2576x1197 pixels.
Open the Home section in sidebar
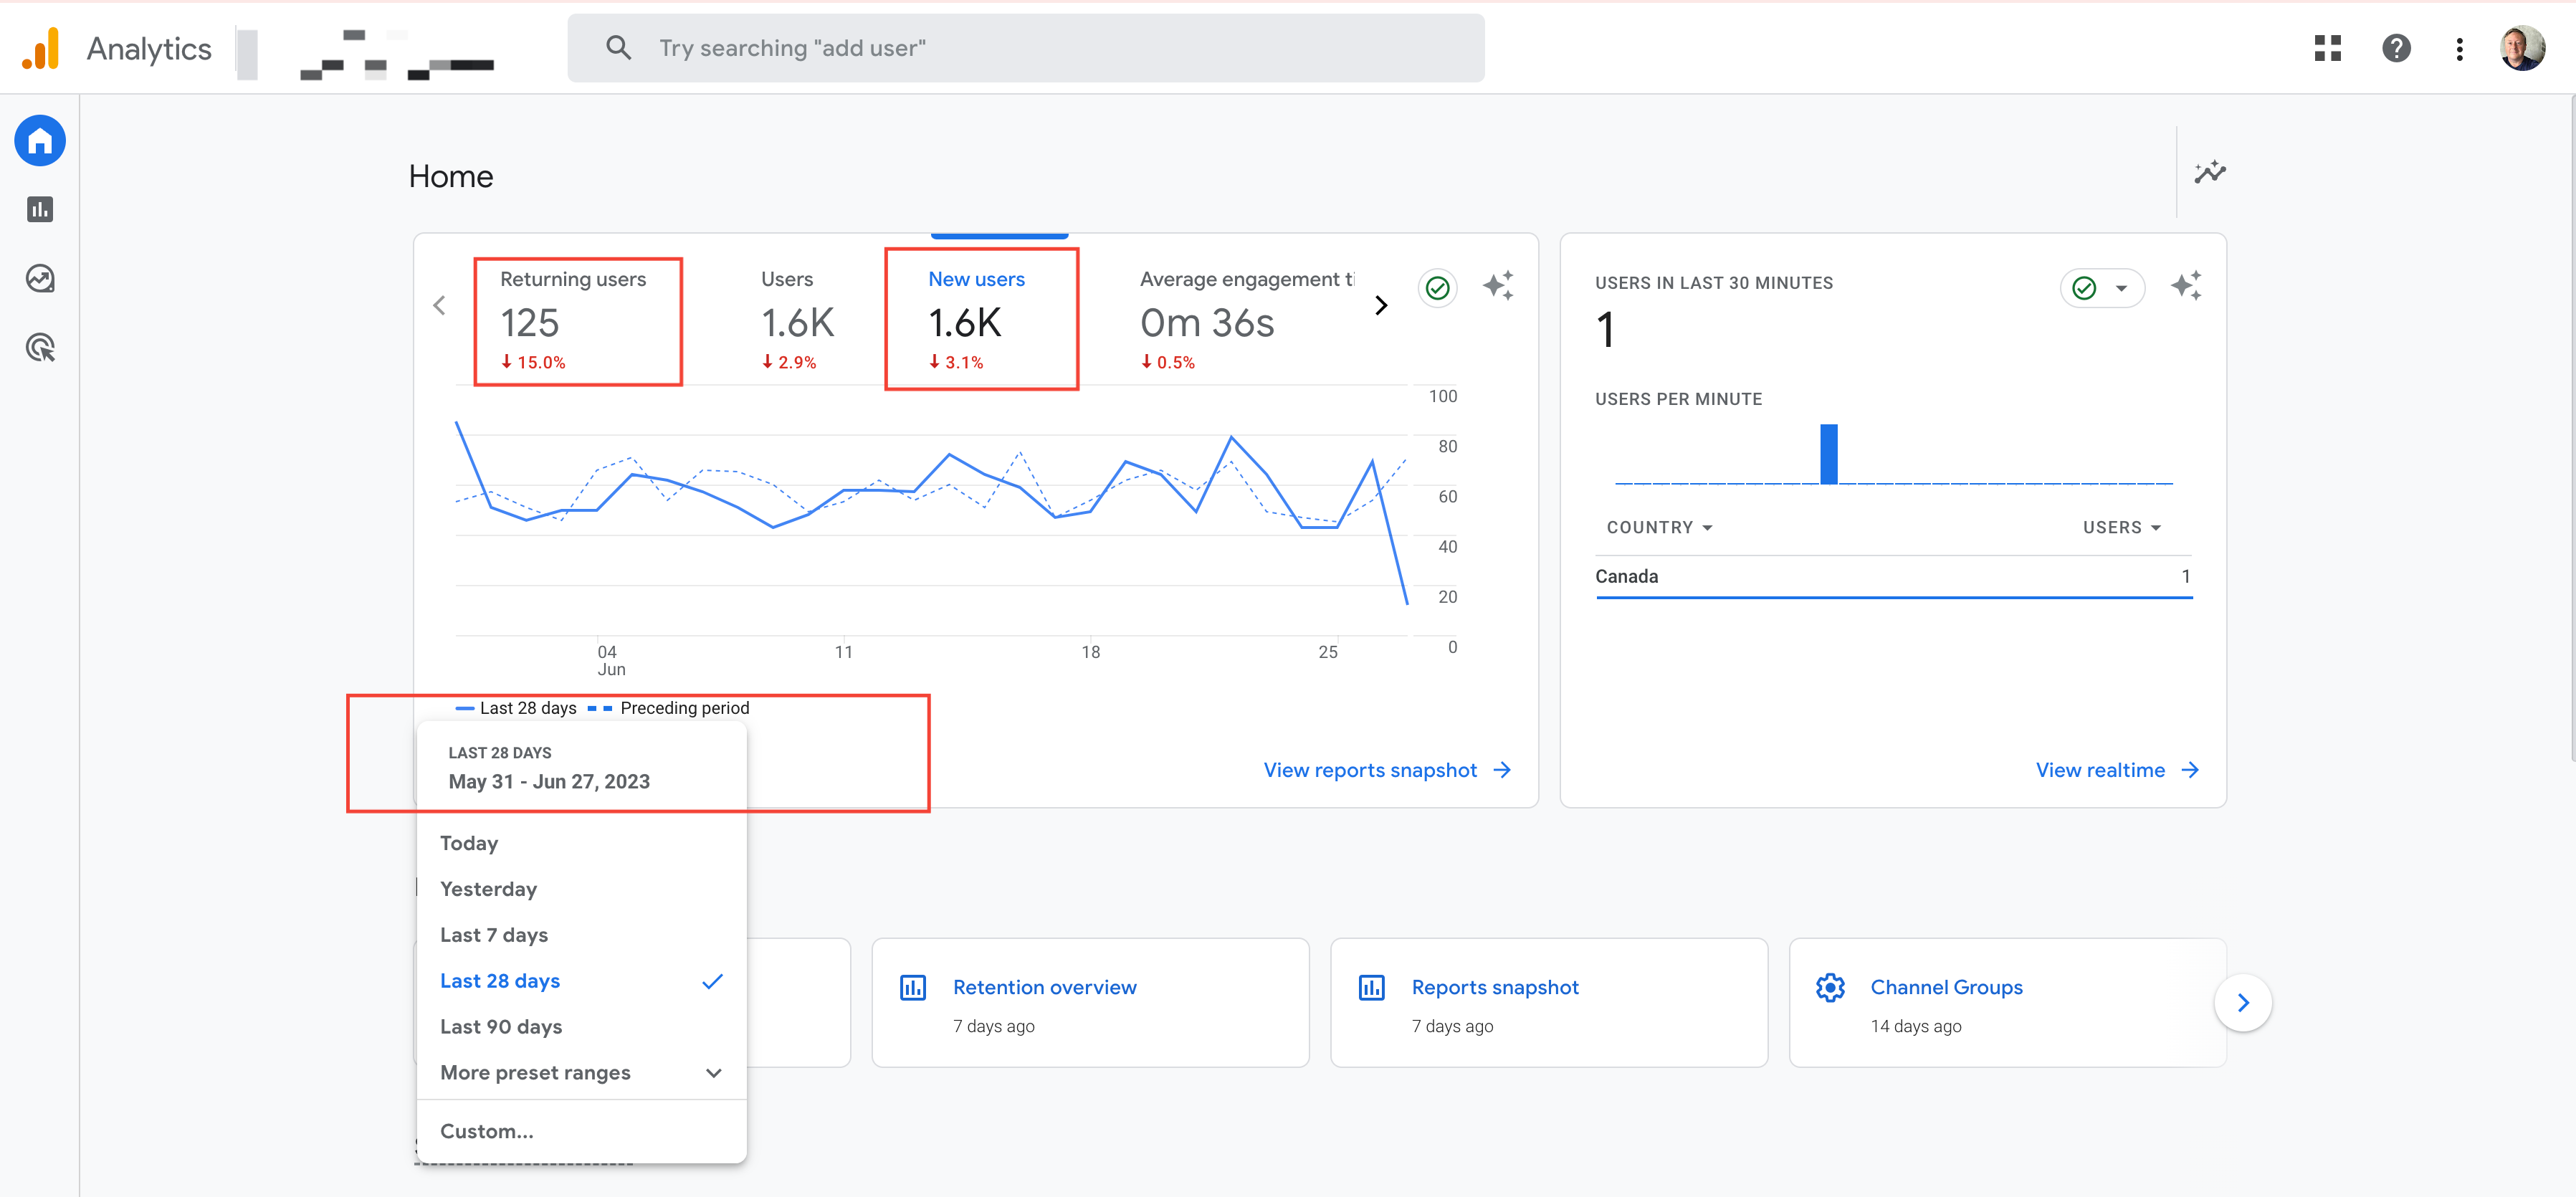(40, 141)
